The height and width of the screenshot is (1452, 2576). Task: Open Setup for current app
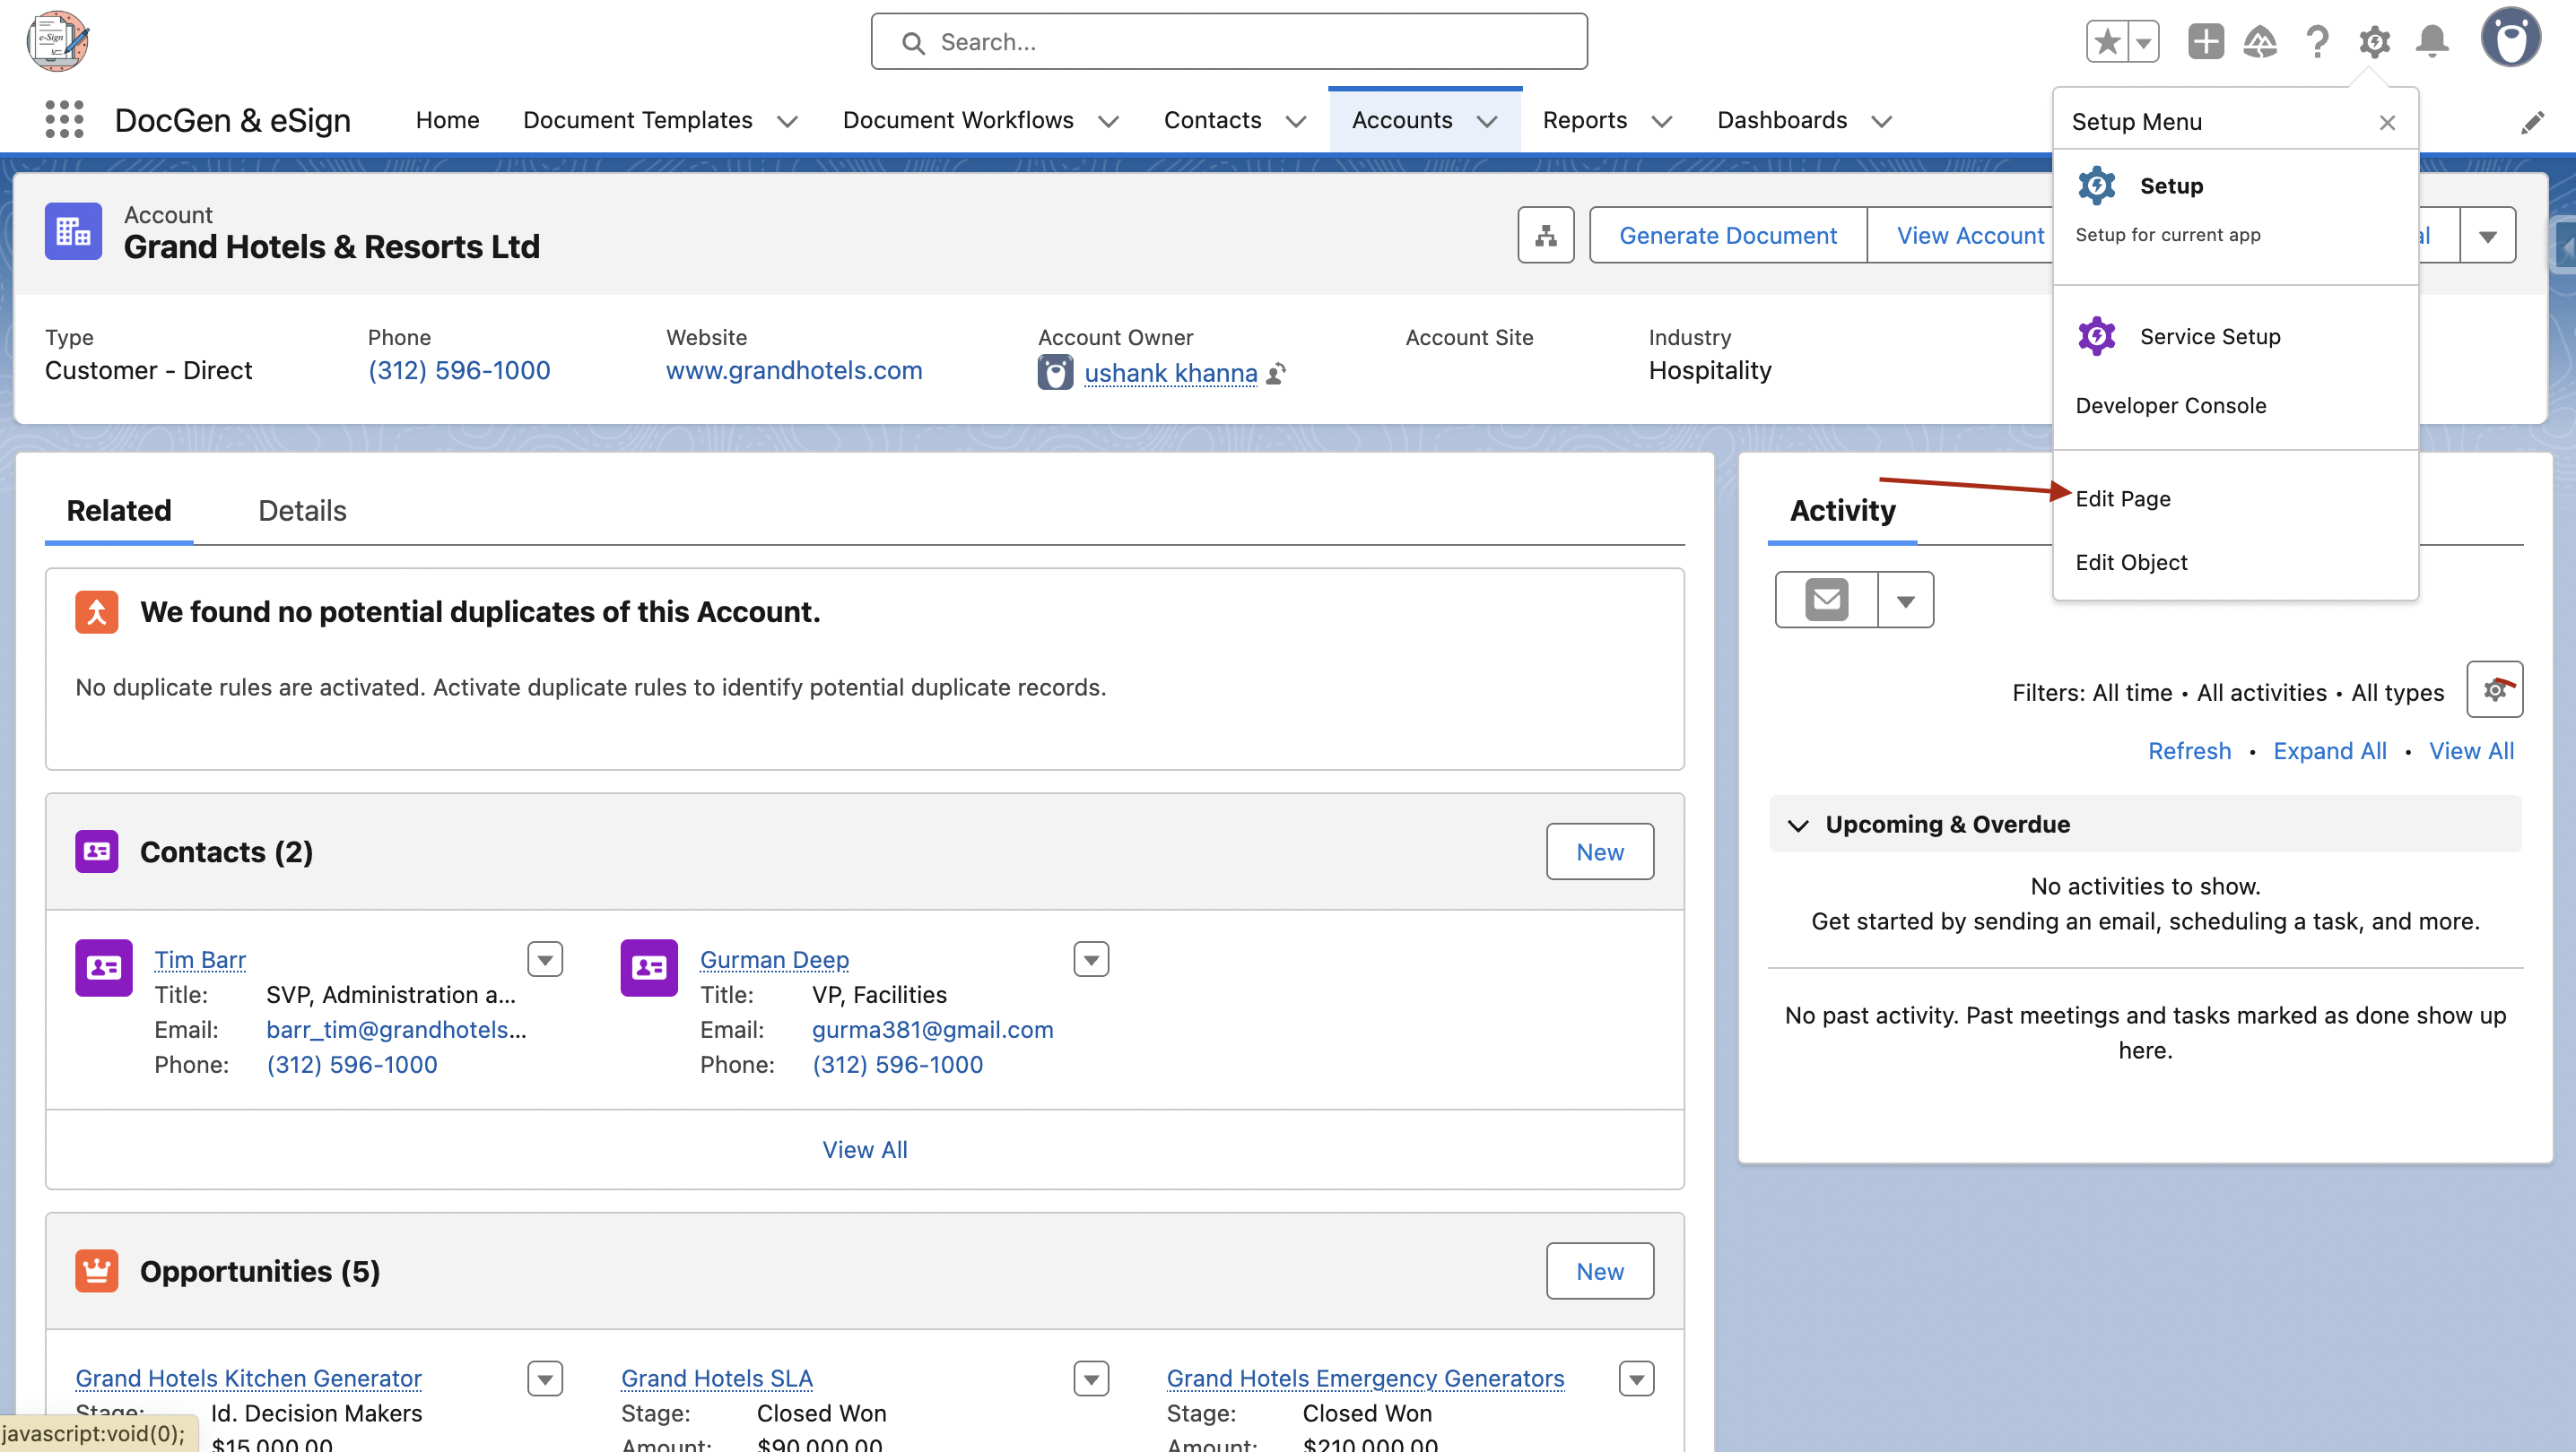(2235, 208)
